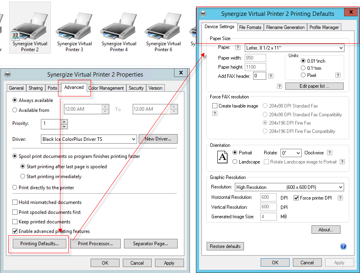Image resolution: width=360 pixels, height=273 pixels.
Task: Check Print spooled documents first
Action: (x=15, y=212)
